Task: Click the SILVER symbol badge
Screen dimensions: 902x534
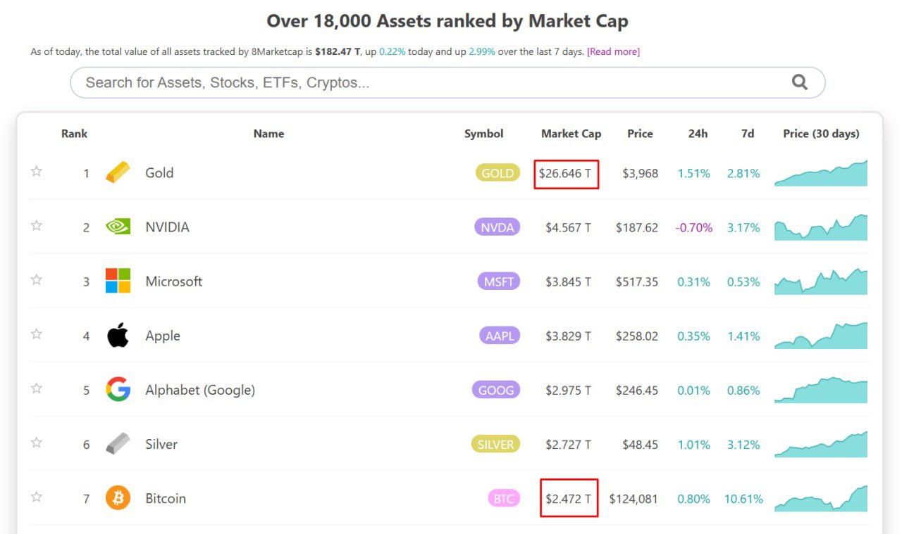Action: pyautogui.click(x=495, y=445)
